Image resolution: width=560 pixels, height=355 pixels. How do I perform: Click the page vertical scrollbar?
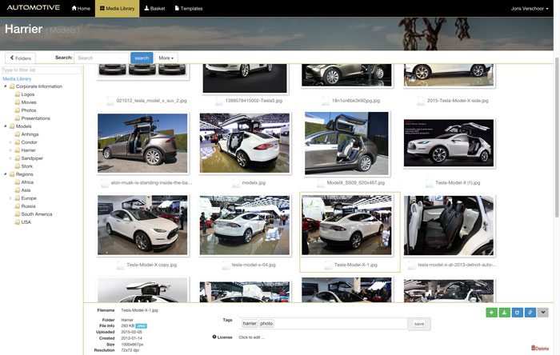557,138
